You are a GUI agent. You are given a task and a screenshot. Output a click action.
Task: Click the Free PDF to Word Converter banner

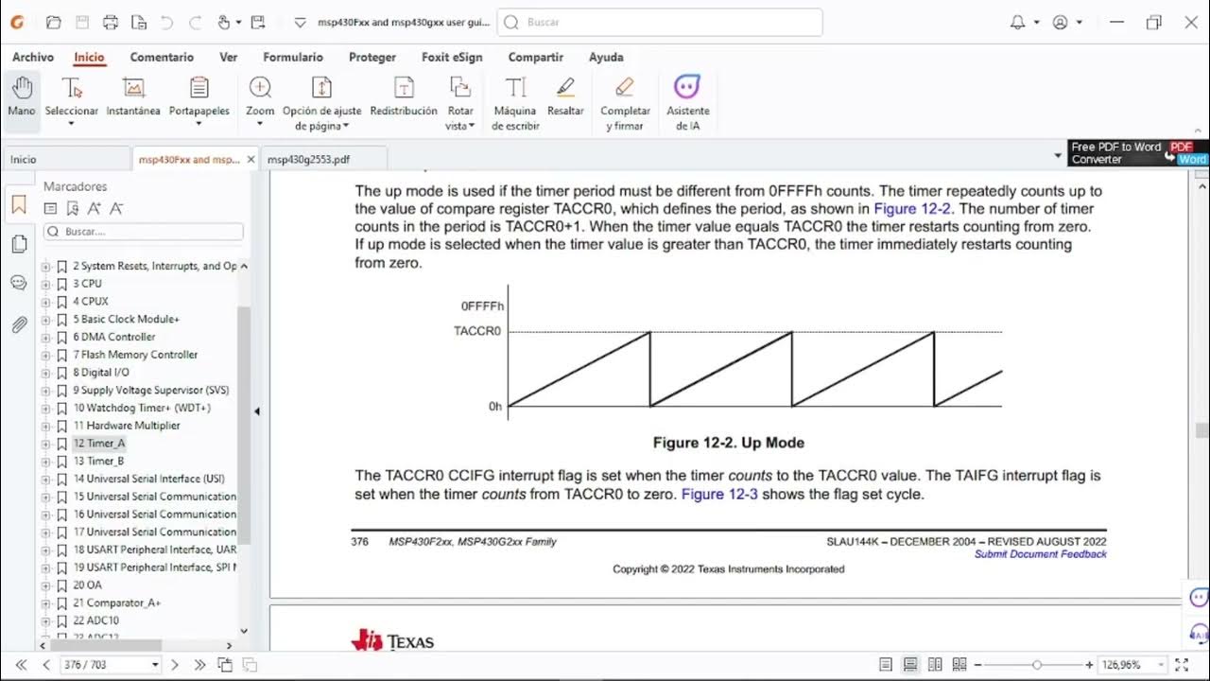[x=1138, y=153]
